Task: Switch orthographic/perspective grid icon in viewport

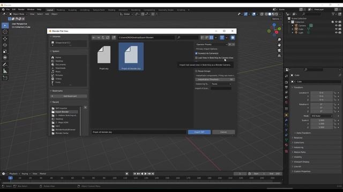Action: click(x=279, y=55)
